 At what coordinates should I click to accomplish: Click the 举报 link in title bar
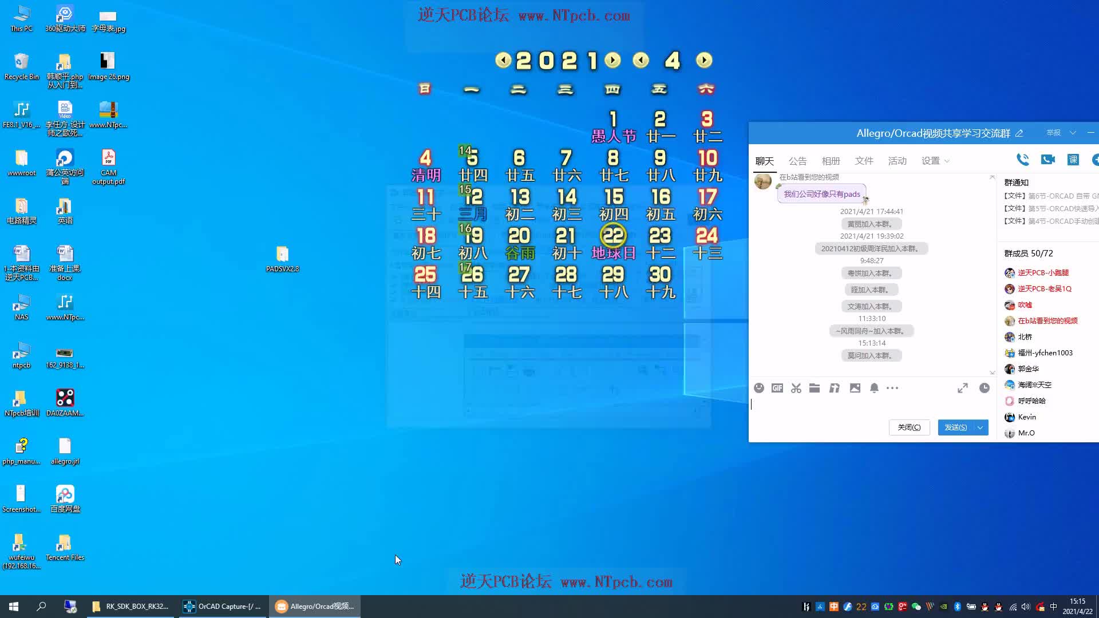pos(1053,133)
